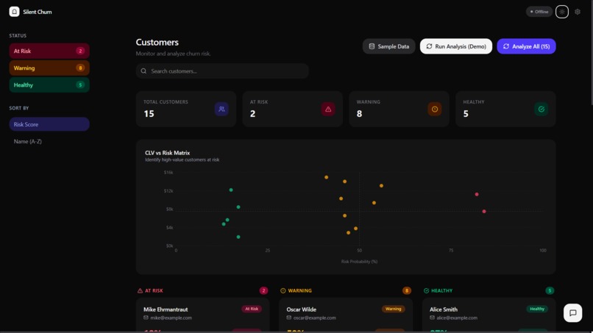The width and height of the screenshot is (593, 333).
Task: Click Analyze All (15) button
Action: point(526,46)
